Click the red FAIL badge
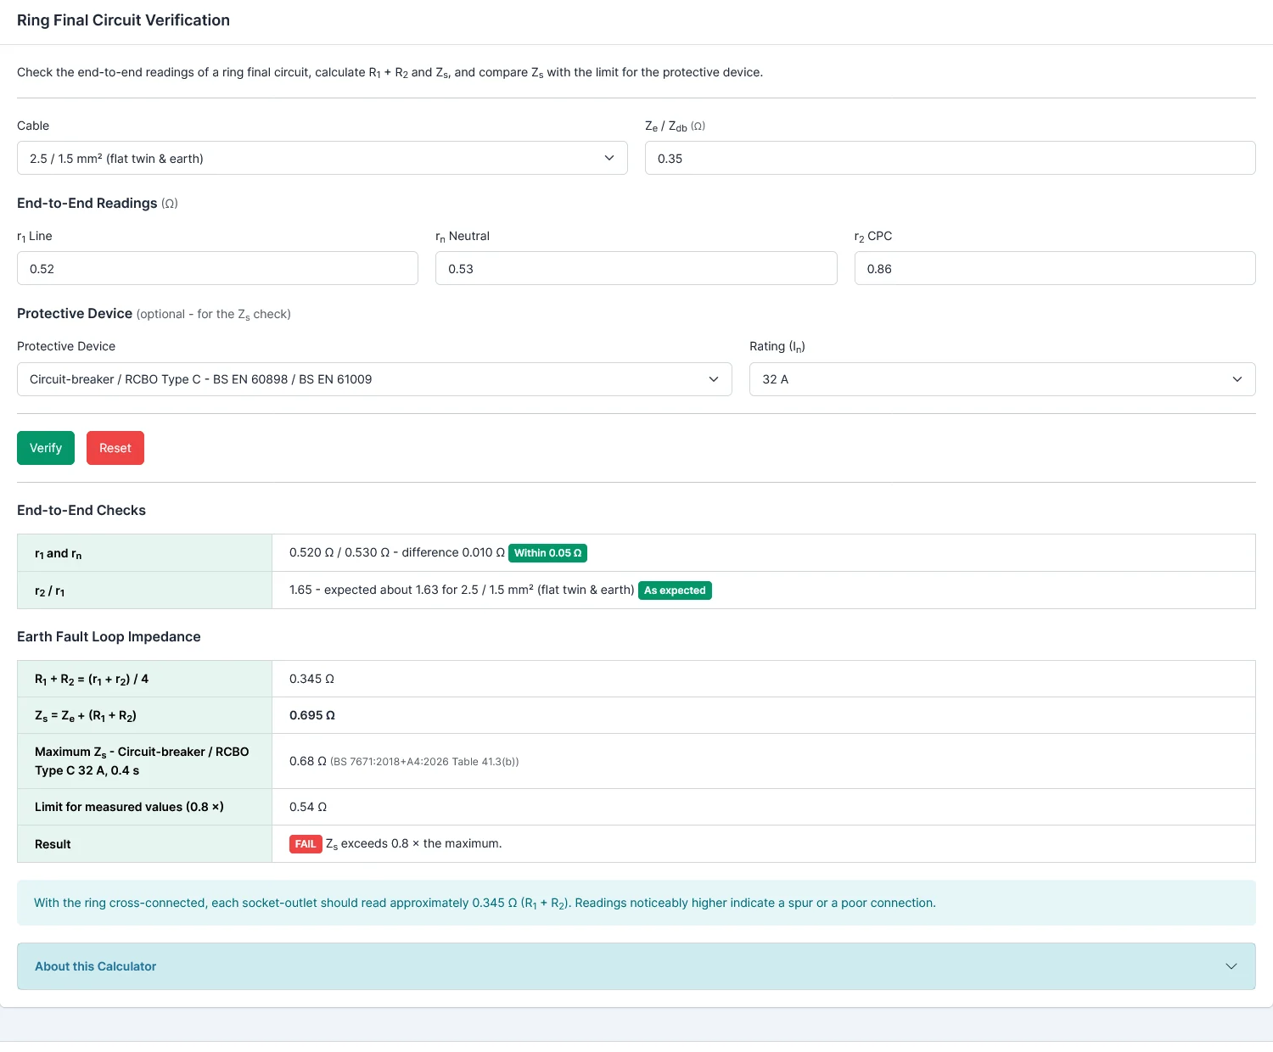Image resolution: width=1273 pixels, height=1052 pixels. click(x=306, y=844)
